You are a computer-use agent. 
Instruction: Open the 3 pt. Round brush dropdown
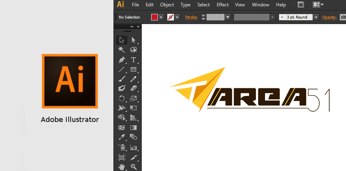316,17
